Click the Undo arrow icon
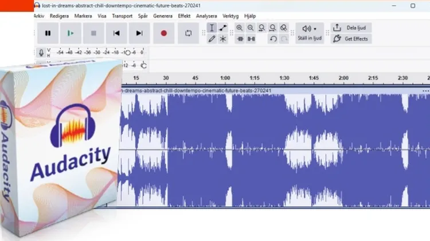 pos(273,39)
